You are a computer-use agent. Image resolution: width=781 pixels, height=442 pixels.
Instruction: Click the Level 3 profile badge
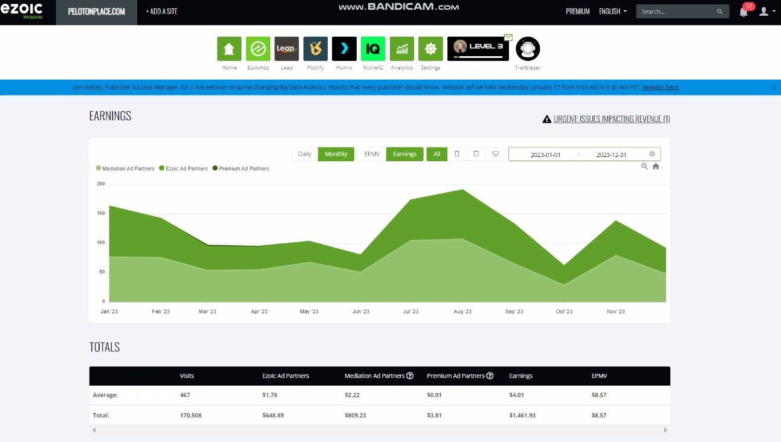tap(478, 49)
